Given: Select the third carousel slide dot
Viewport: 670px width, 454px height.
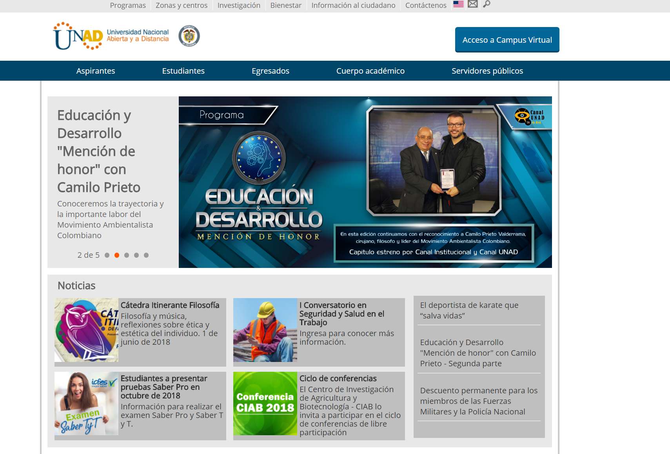Looking at the screenshot, I should pos(127,255).
